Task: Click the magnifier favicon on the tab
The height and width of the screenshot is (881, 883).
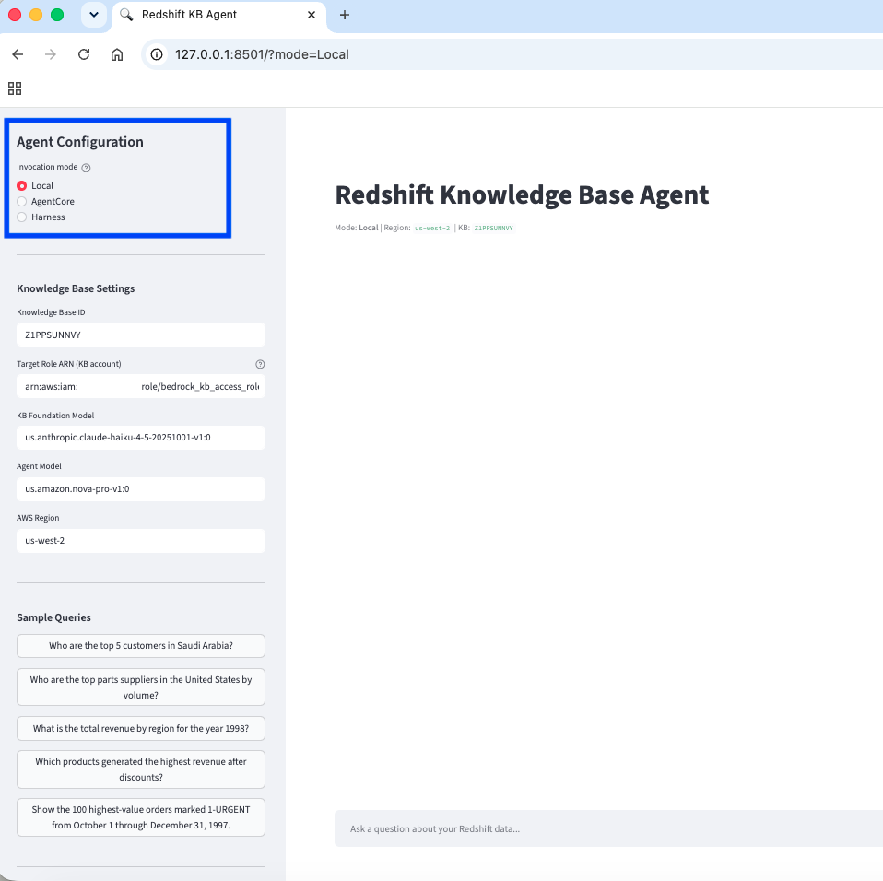Action: 126,15
